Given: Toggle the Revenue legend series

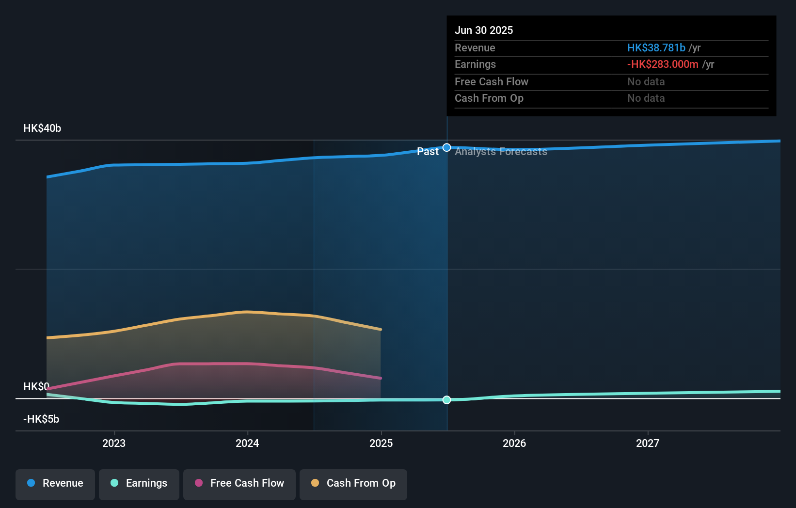Looking at the screenshot, I should (x=55, y=484).
